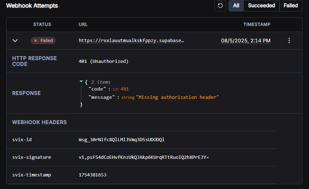Image resolution: width=309 pixels, height=189 pixels.
Task: Click the "2 items" JSON summary text
Action: coord(101,82)
